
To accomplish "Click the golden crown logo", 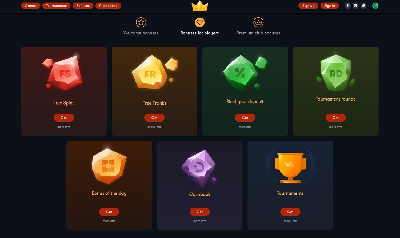I will 200,6.
